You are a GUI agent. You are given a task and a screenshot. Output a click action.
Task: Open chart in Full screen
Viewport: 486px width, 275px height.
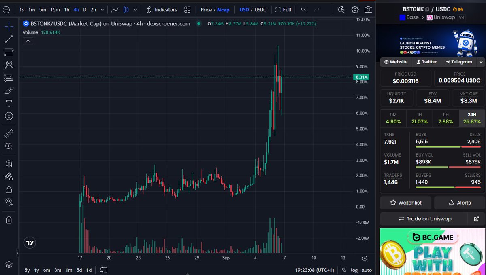click(x=283, y=9)
